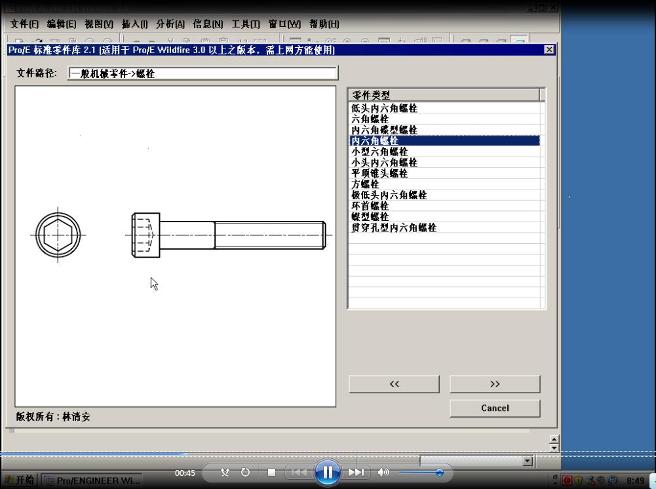Pick 方螺栓 in the parts list
Viewport: 656px width, 489px height.
point(444,184)
